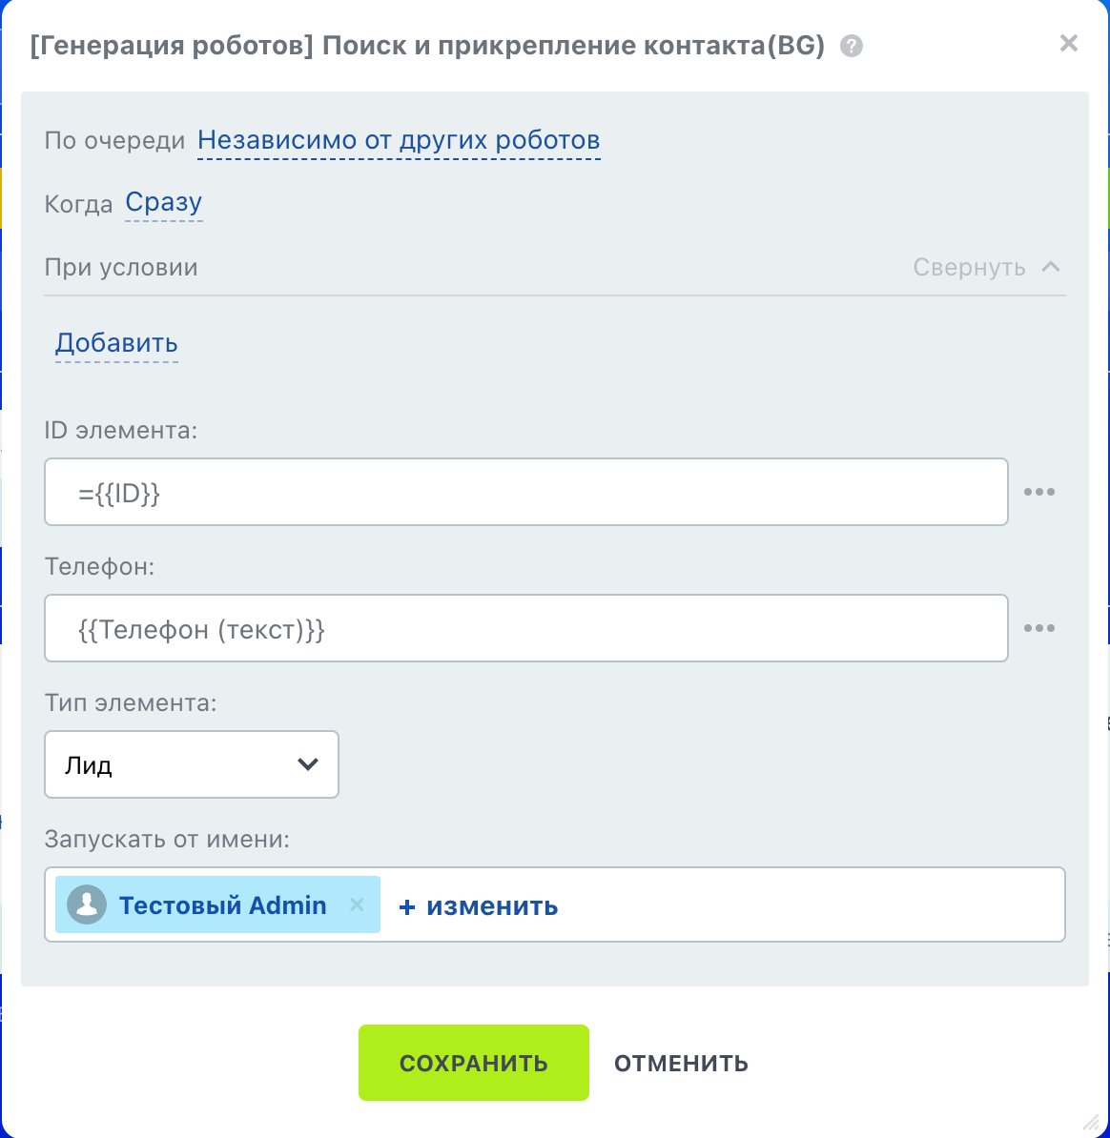
Task: Open the three-dots menu beside ID элемента
Action: [1039, 492]
